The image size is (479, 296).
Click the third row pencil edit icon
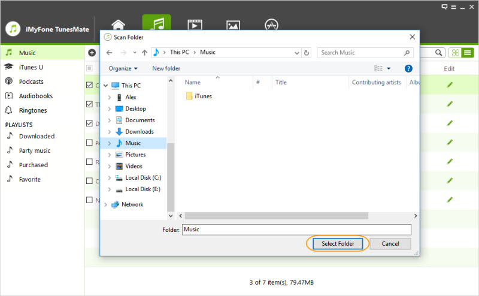[x=450, y=123]
